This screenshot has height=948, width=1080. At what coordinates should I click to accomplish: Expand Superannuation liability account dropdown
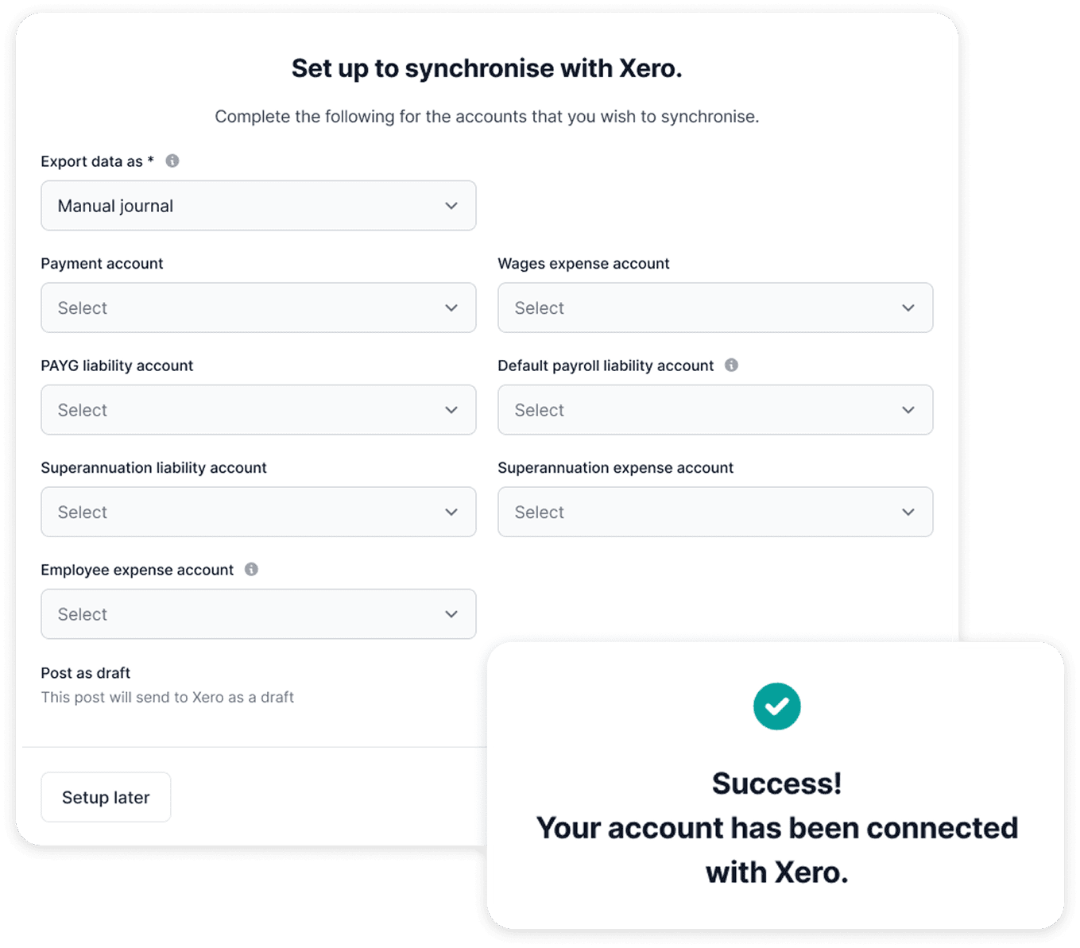[258, 513]
